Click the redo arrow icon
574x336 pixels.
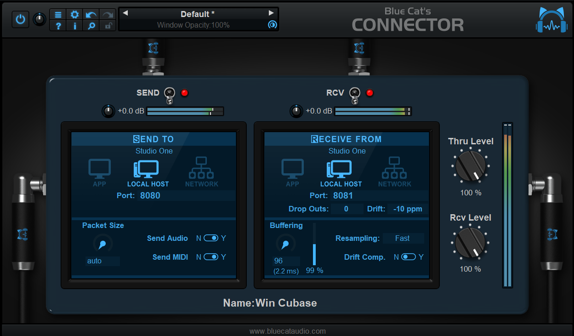(x=108, y=15)
